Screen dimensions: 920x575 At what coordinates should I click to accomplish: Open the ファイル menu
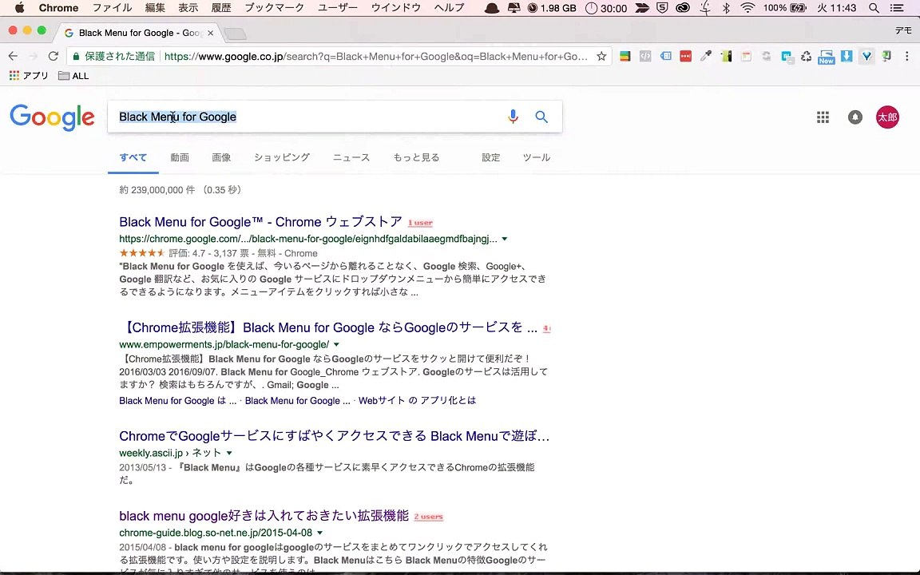point(112,8)
